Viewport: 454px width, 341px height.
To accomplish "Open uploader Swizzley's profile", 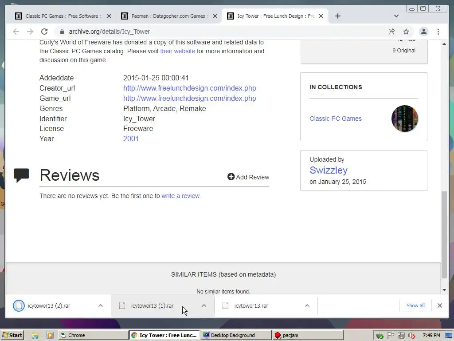I will pos(329,170).
